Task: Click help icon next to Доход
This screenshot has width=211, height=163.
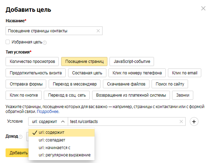Action: pyautogui.click(x=21, y=137)
